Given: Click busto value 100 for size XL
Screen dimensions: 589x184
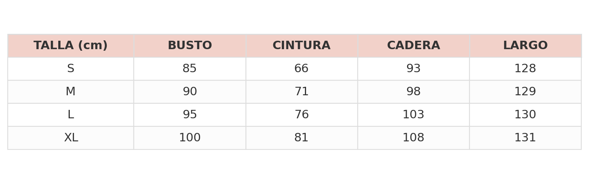Looking at the screenshot, I should [x=190, y=138].
